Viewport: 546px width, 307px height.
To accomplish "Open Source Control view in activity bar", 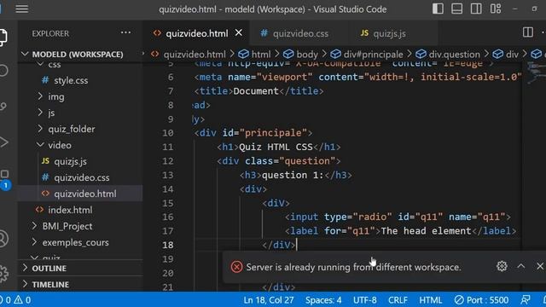I will 3,106.
